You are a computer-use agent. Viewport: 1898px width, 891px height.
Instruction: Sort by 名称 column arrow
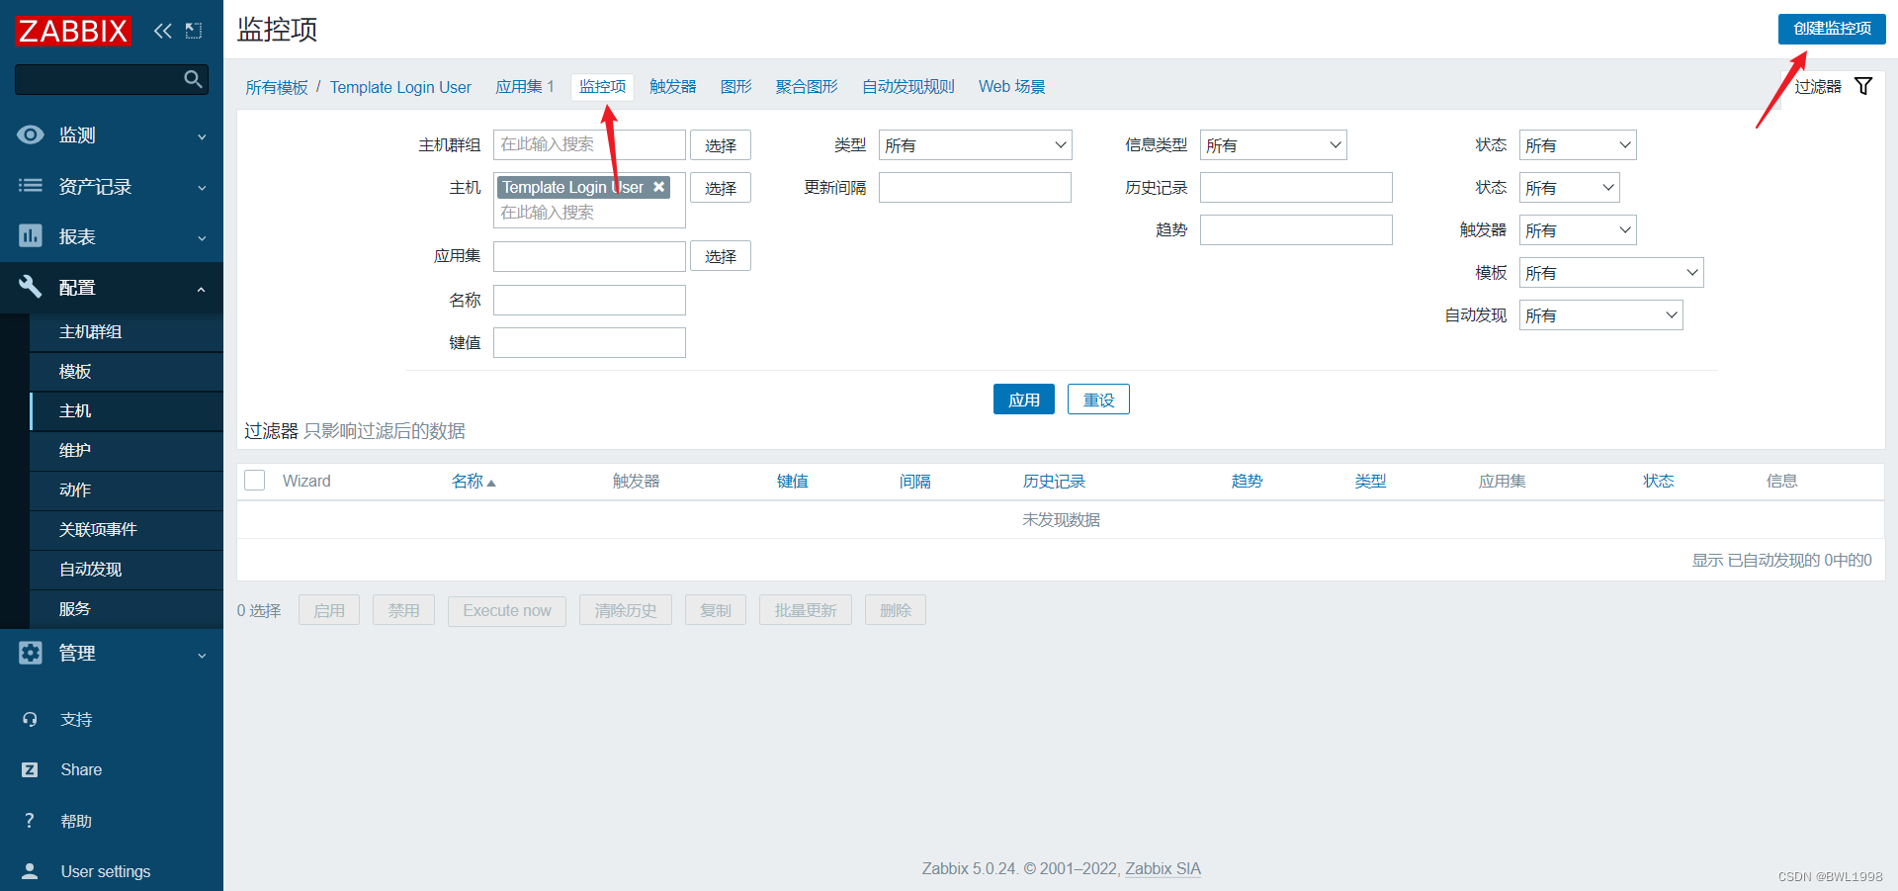coord(491,483)
